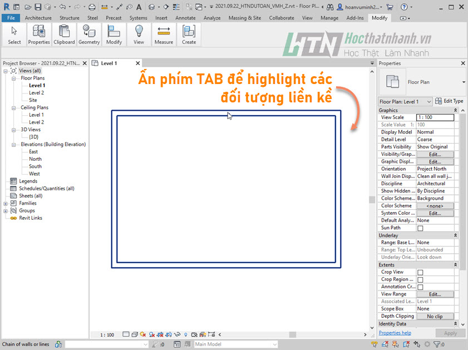Toggle the Thin Lines icon
The width and height of the screenshot is (468, 350).
pos(176,7)
